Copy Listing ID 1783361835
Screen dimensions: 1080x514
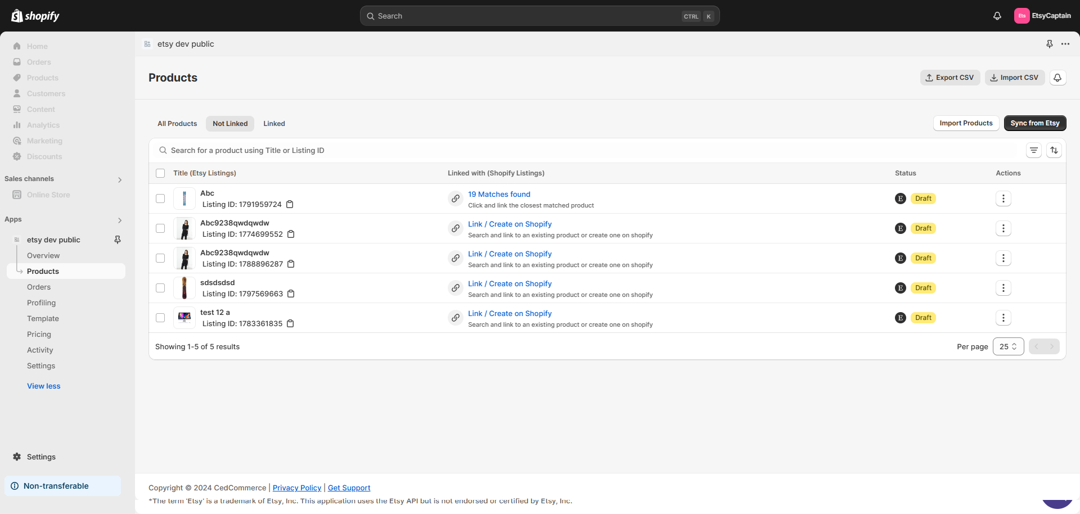coord(290,323)
